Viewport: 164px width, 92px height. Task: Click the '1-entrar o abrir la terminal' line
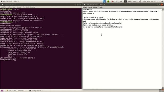(x=93, y=17)
